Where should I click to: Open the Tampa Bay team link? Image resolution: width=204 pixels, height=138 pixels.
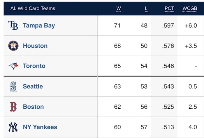click(39, 26)
